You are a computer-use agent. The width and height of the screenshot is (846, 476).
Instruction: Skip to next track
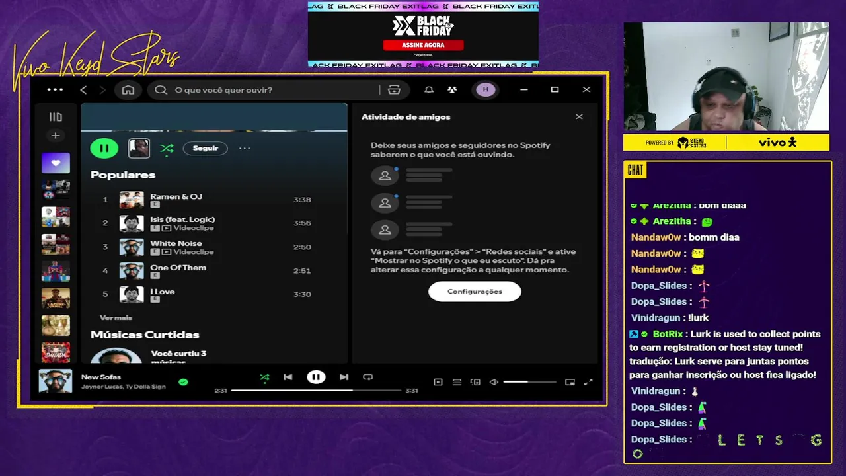pos(344,377)
